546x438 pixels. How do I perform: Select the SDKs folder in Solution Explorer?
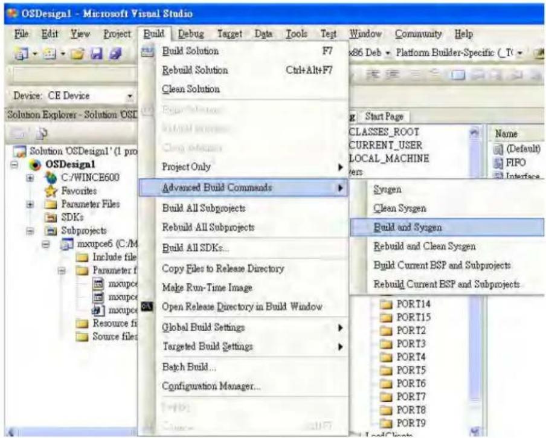72,217
